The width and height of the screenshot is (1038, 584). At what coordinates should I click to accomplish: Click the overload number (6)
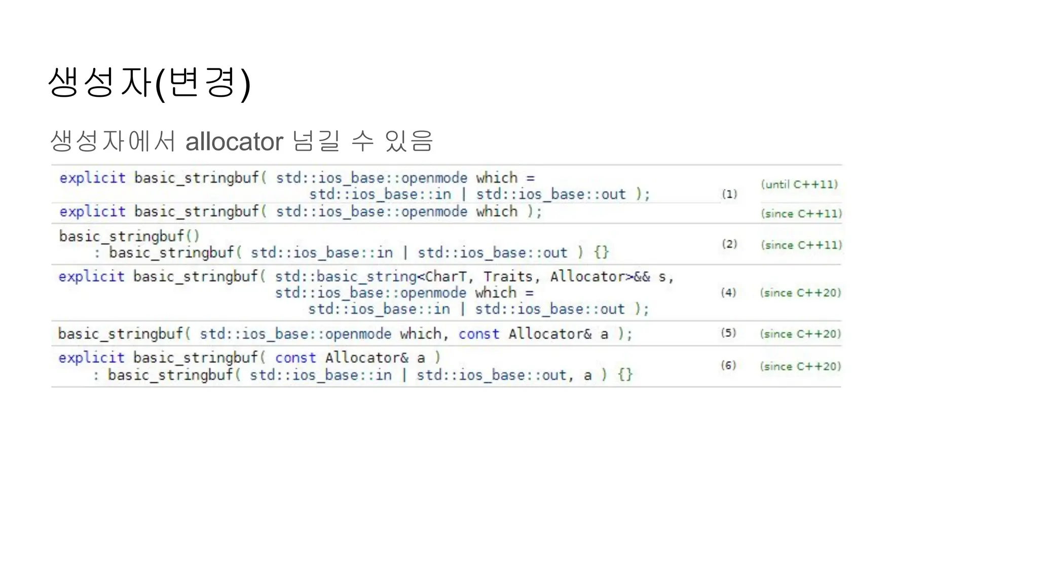coord(728,366)
